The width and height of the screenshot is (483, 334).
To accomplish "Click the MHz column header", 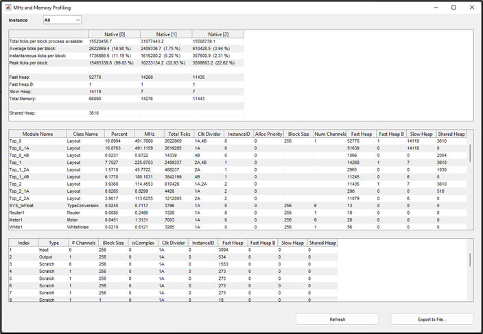I will click(x=149, y=134).
